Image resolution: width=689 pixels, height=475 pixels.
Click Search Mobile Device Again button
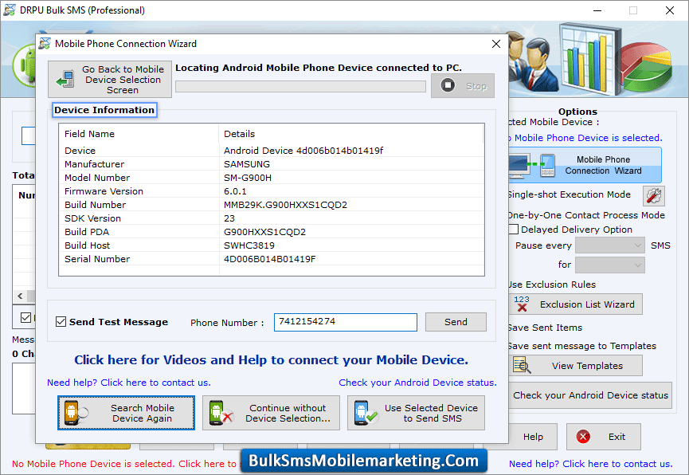[126, 413]
